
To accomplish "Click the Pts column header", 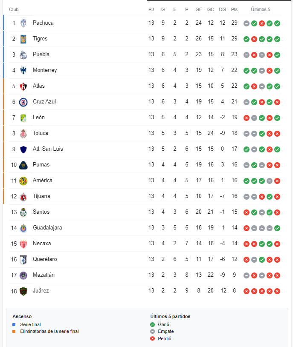I will (x=234, y=9).
